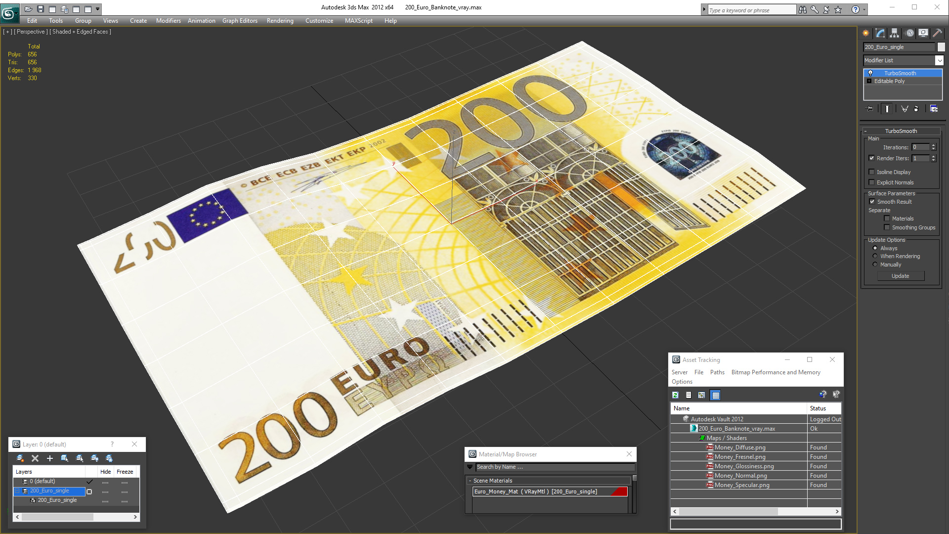Click the binoculars search icon
This screenshot has height=534, width=949.
[802, 9]
